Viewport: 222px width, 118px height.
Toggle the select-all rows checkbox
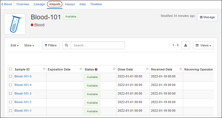pyautogui.click(x=11, y=69)
